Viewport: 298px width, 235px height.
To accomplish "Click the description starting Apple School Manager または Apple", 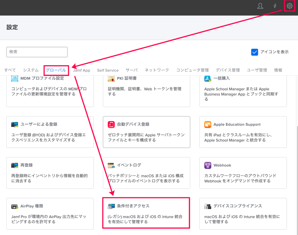I will coord(241,94).
